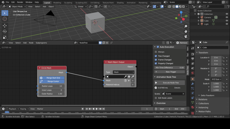Open the Type dropdown set to Mesh
The width and height of the screenshot is (230, 129).
pos(124,72)
